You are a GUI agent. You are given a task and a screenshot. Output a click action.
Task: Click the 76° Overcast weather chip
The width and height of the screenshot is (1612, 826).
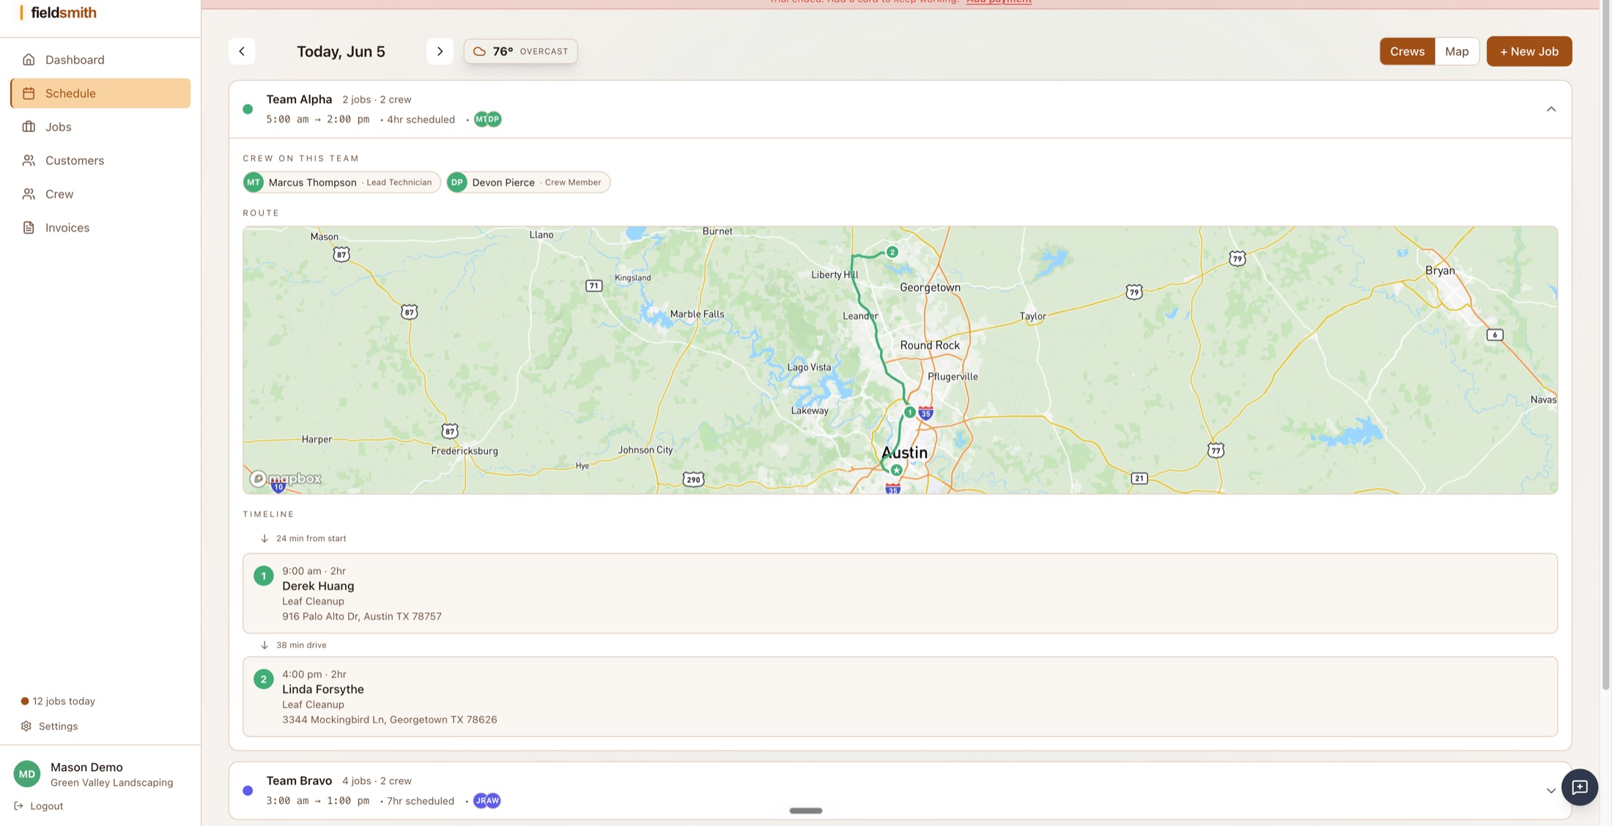point(520,51)
